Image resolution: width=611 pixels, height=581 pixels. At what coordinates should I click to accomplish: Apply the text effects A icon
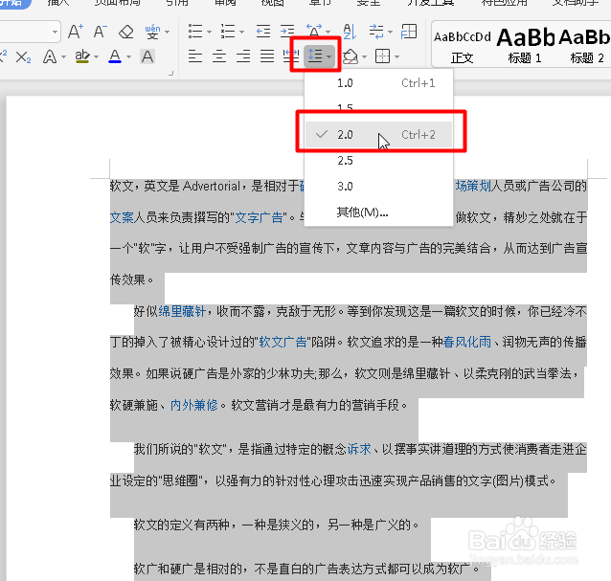pos(50,56)
